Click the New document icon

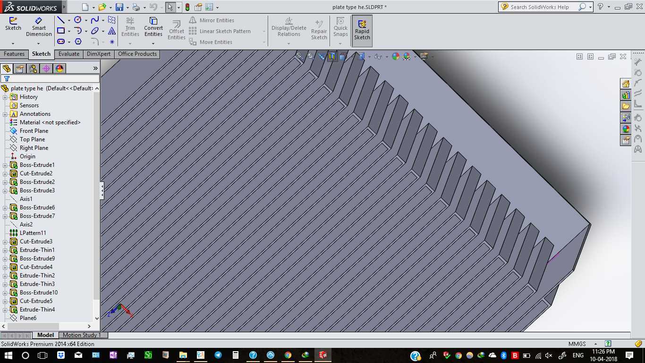tap(85, 7)
